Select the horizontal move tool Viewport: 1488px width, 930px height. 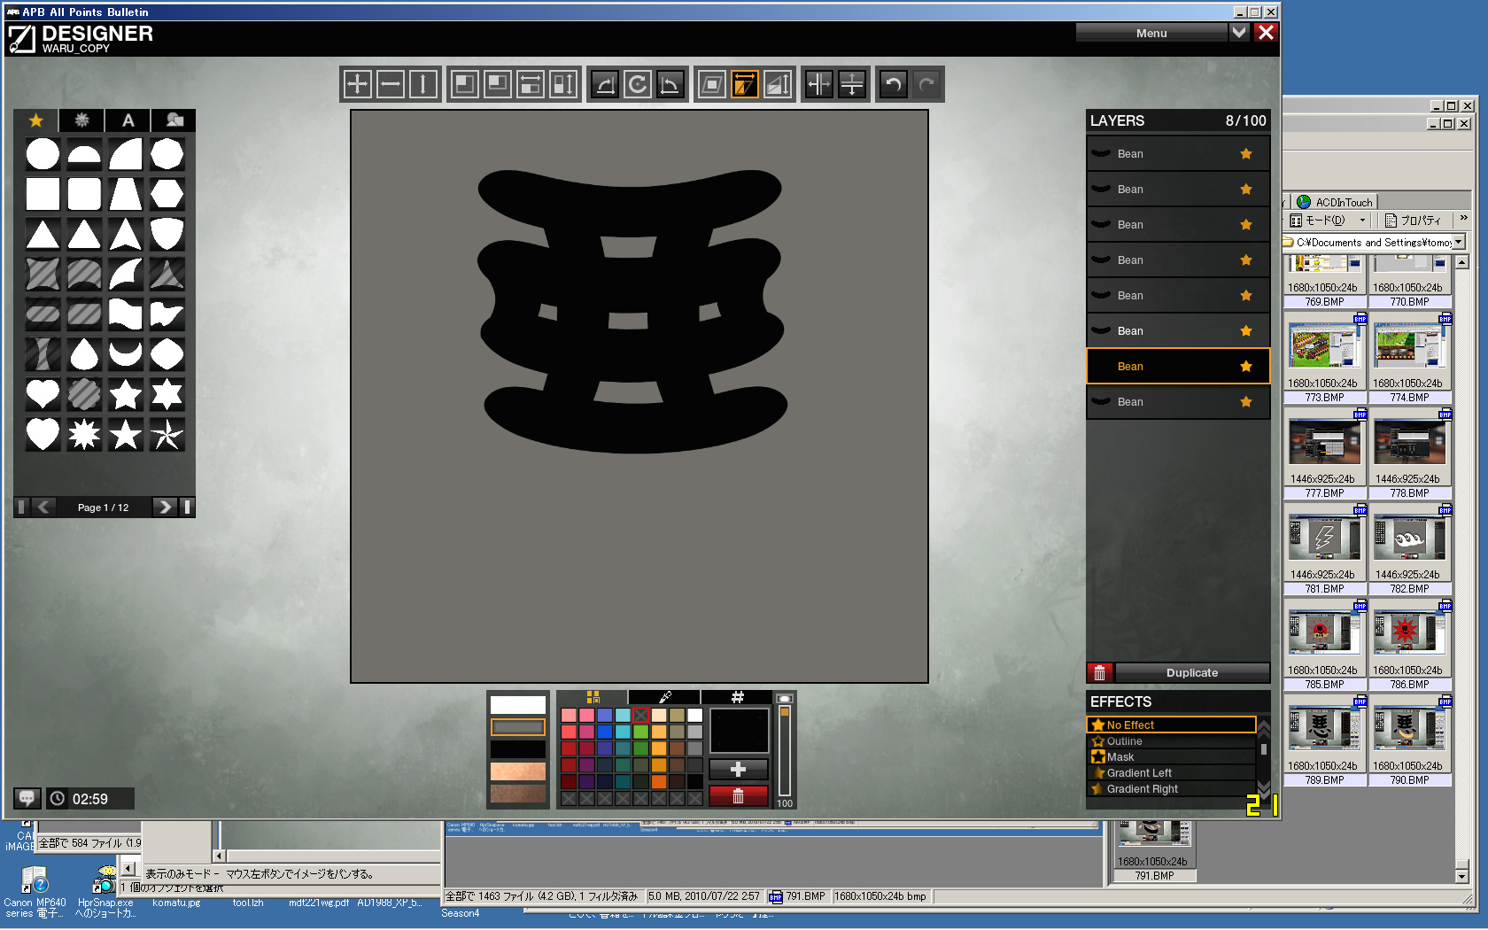point(390,84)
